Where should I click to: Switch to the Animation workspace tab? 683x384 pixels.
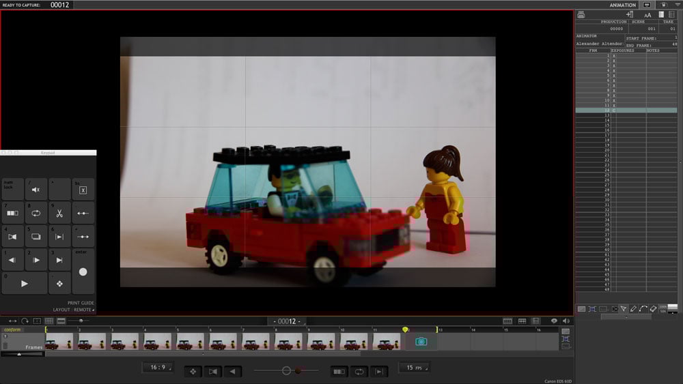[x=622, y=5]
